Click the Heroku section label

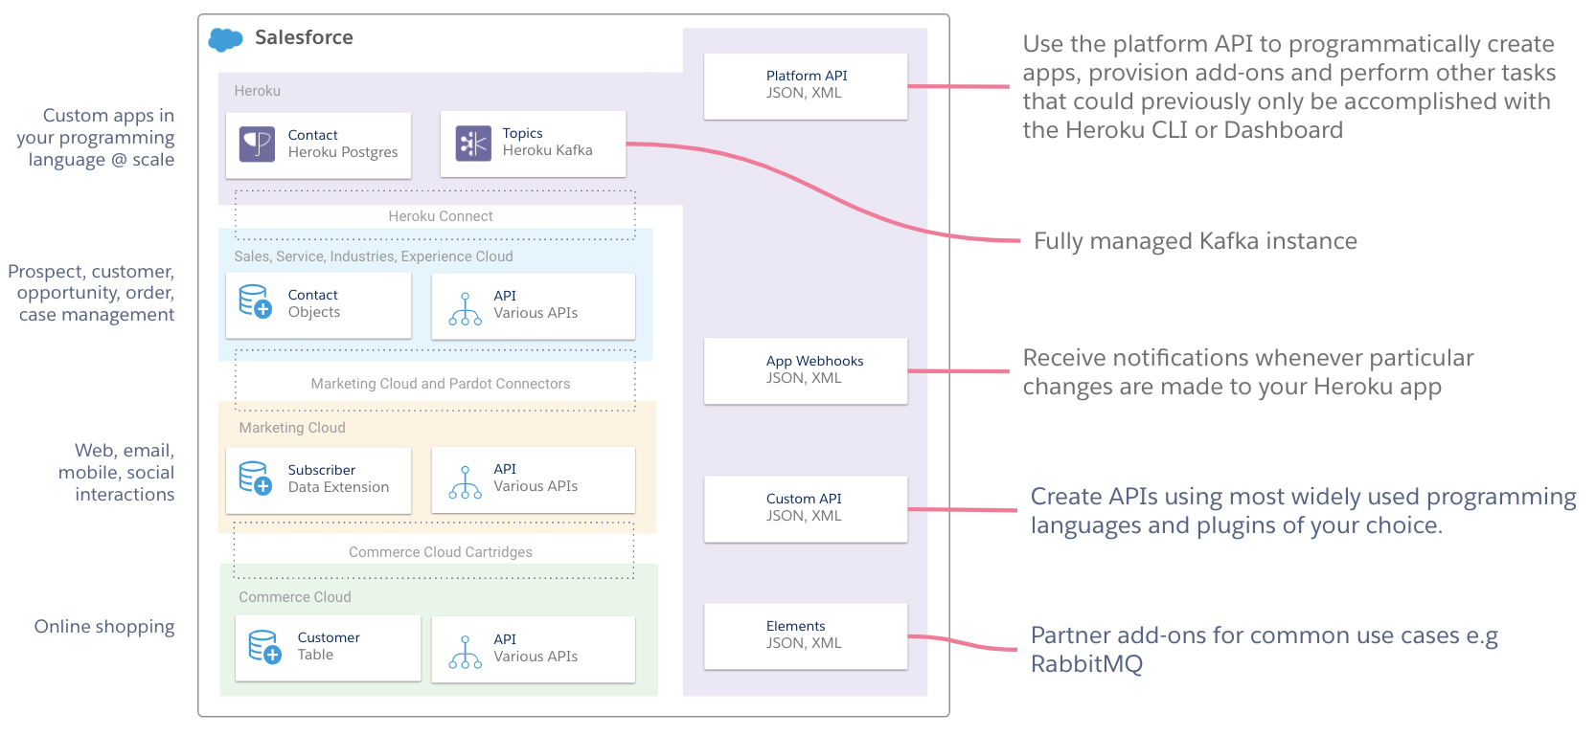[258, 91]
